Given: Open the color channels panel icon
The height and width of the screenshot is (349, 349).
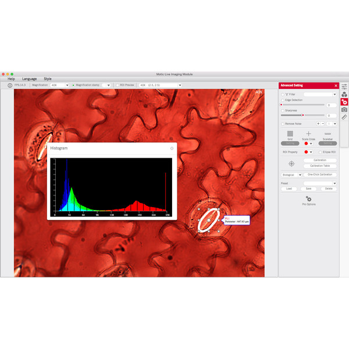Looking at the screenshot, I should (x=344, y=94).
